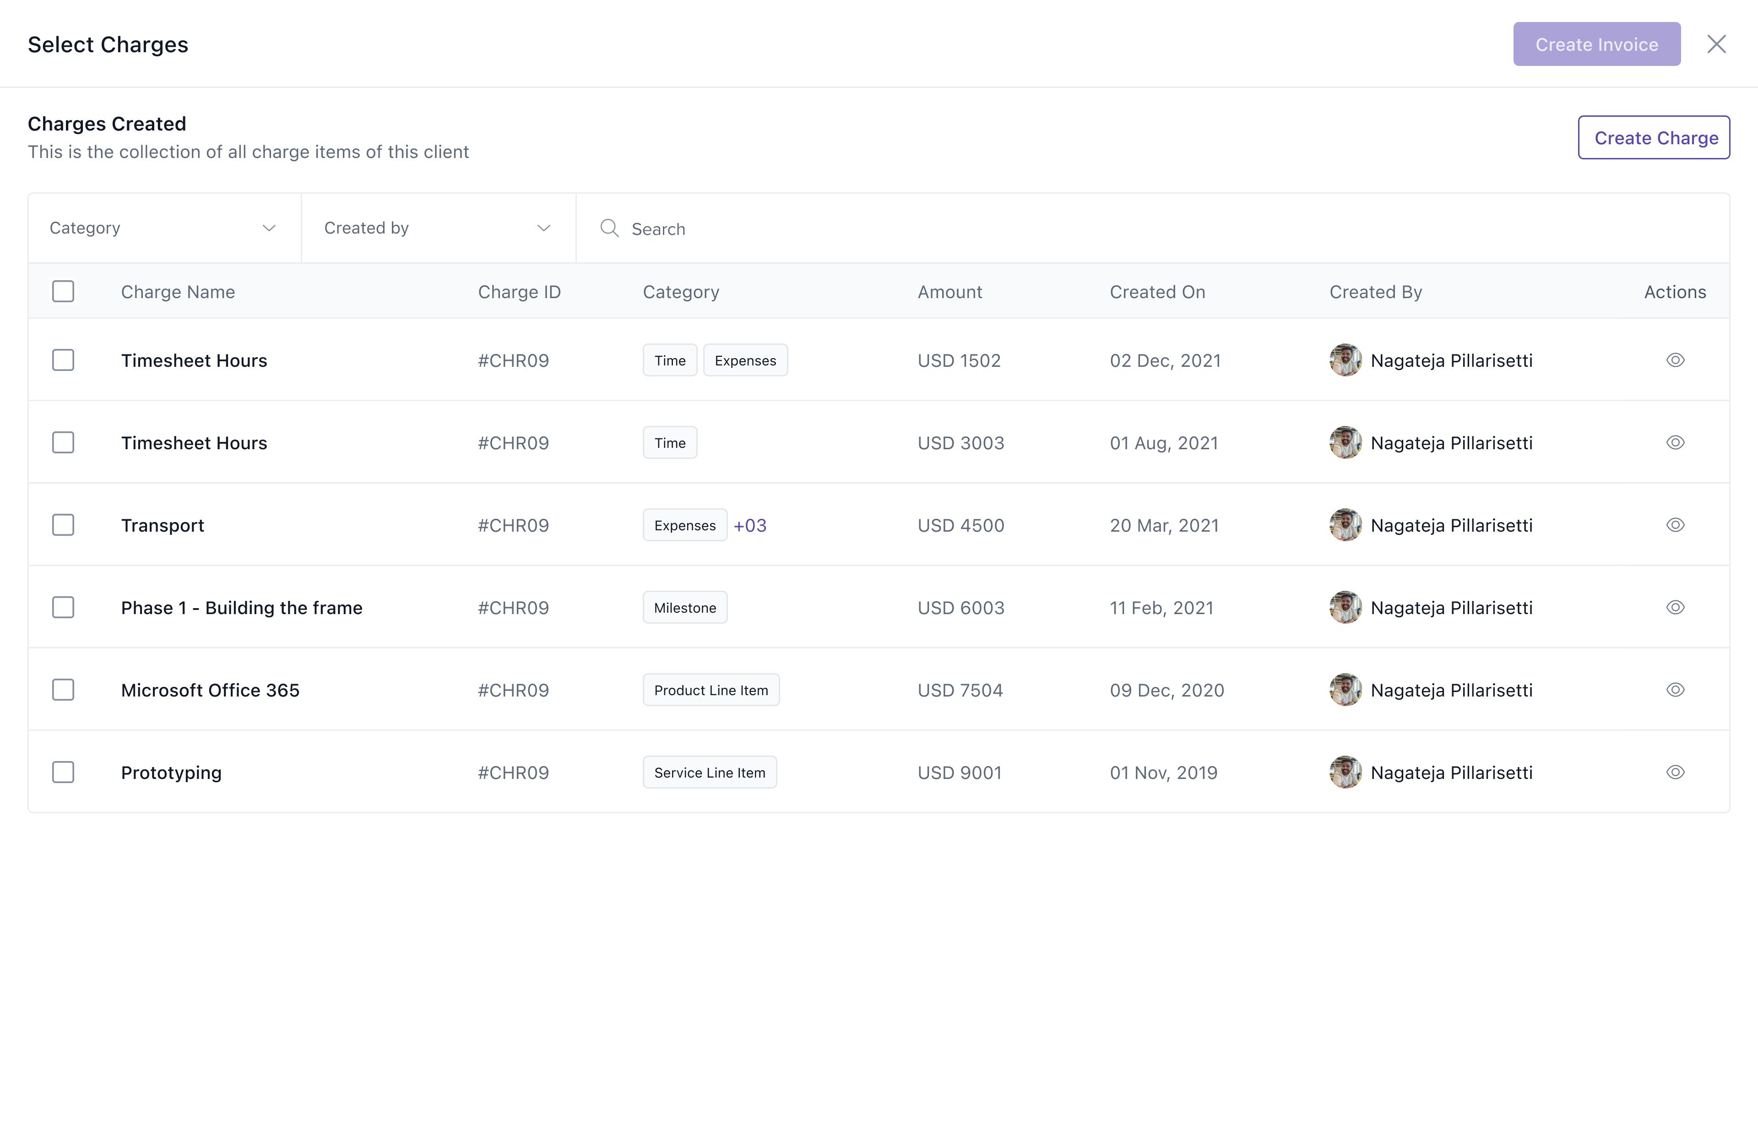This screenshot has height=1143, width=1758.
Task: Click the search magnifier icon
Action: (x=609, y=229)
